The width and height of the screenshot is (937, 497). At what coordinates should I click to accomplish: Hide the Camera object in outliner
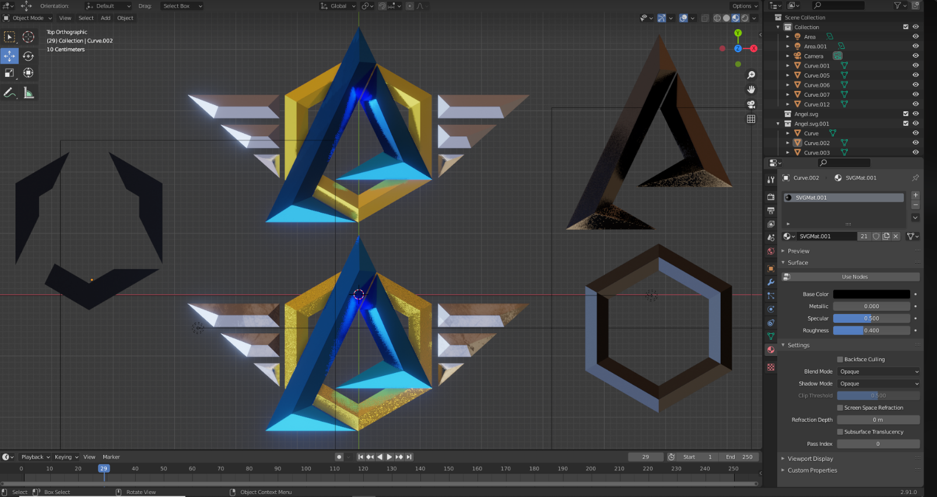(915, 56)
